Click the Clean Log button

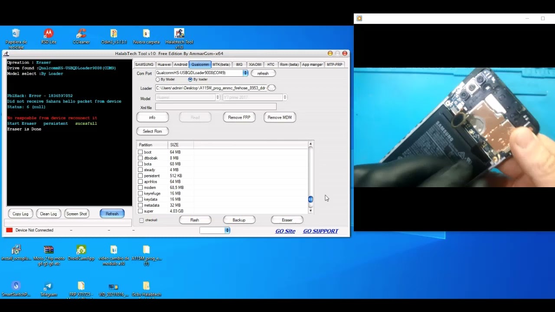pyautogui.click(x=48, y=214)
